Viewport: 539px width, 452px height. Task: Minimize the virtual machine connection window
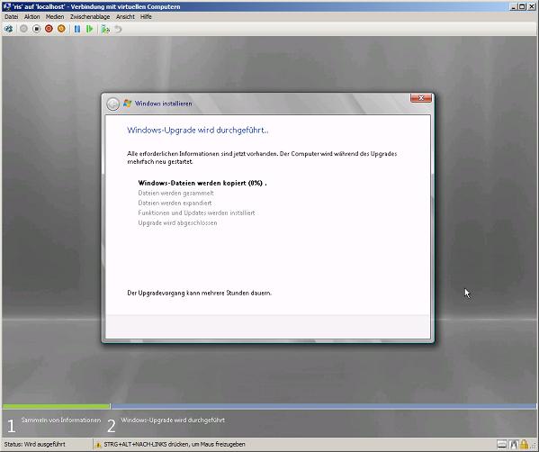click(514, 6)
